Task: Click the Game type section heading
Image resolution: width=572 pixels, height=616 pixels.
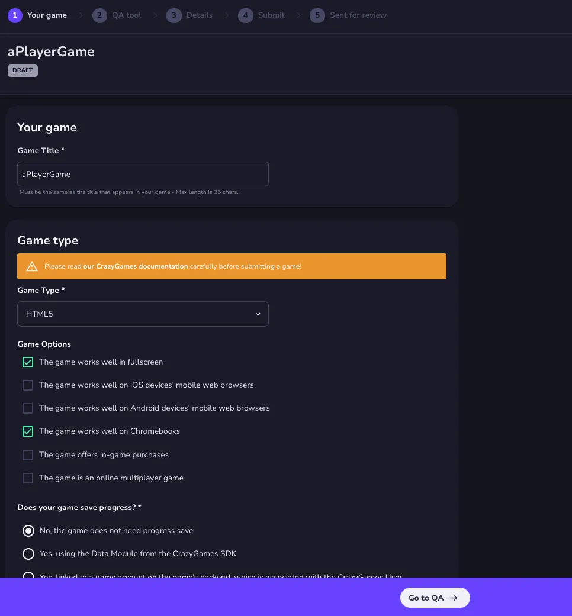Action: [47, 240]
